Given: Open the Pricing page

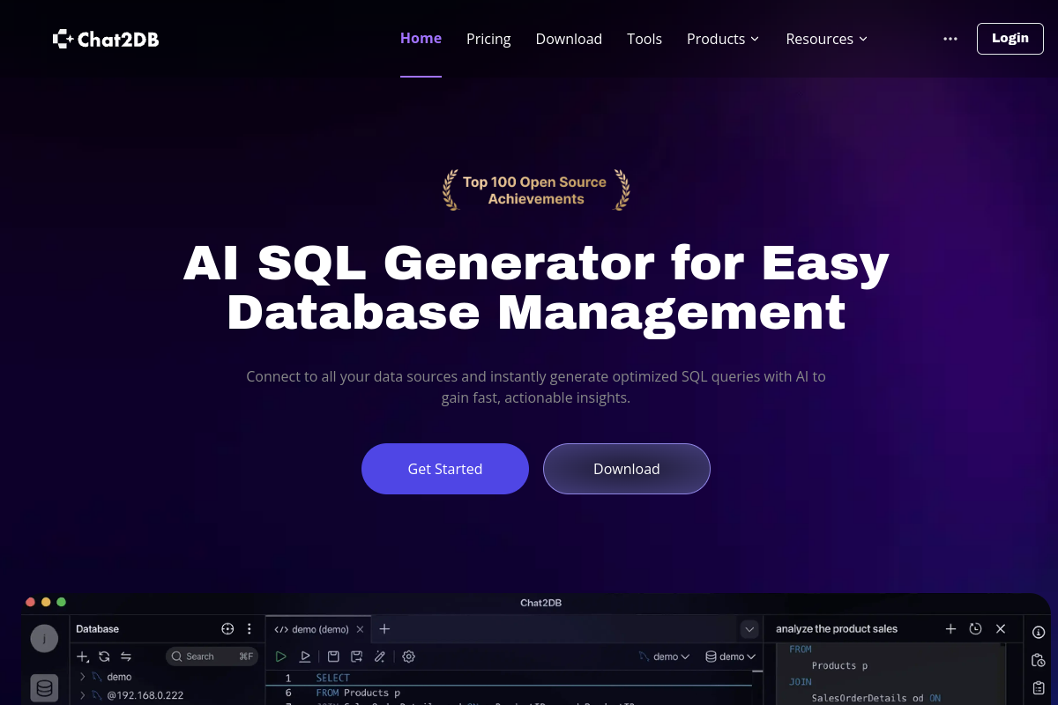Looking at the screenshot, I should coord(488,39).
